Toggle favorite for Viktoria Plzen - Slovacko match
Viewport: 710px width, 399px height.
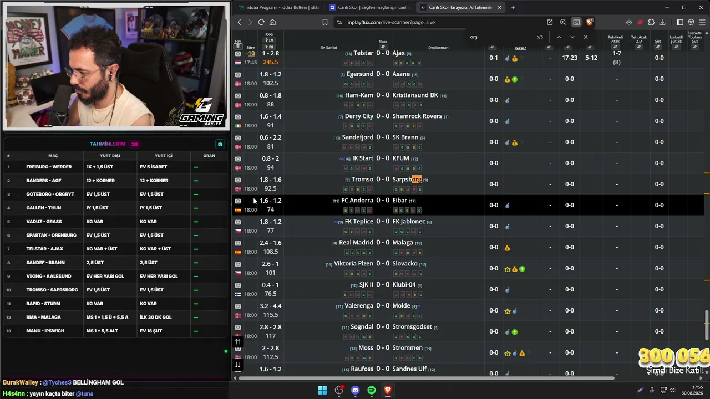pos(238,264)
